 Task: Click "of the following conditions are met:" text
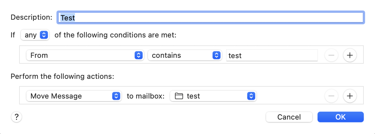pyautogui.click(x=116, y=35)
